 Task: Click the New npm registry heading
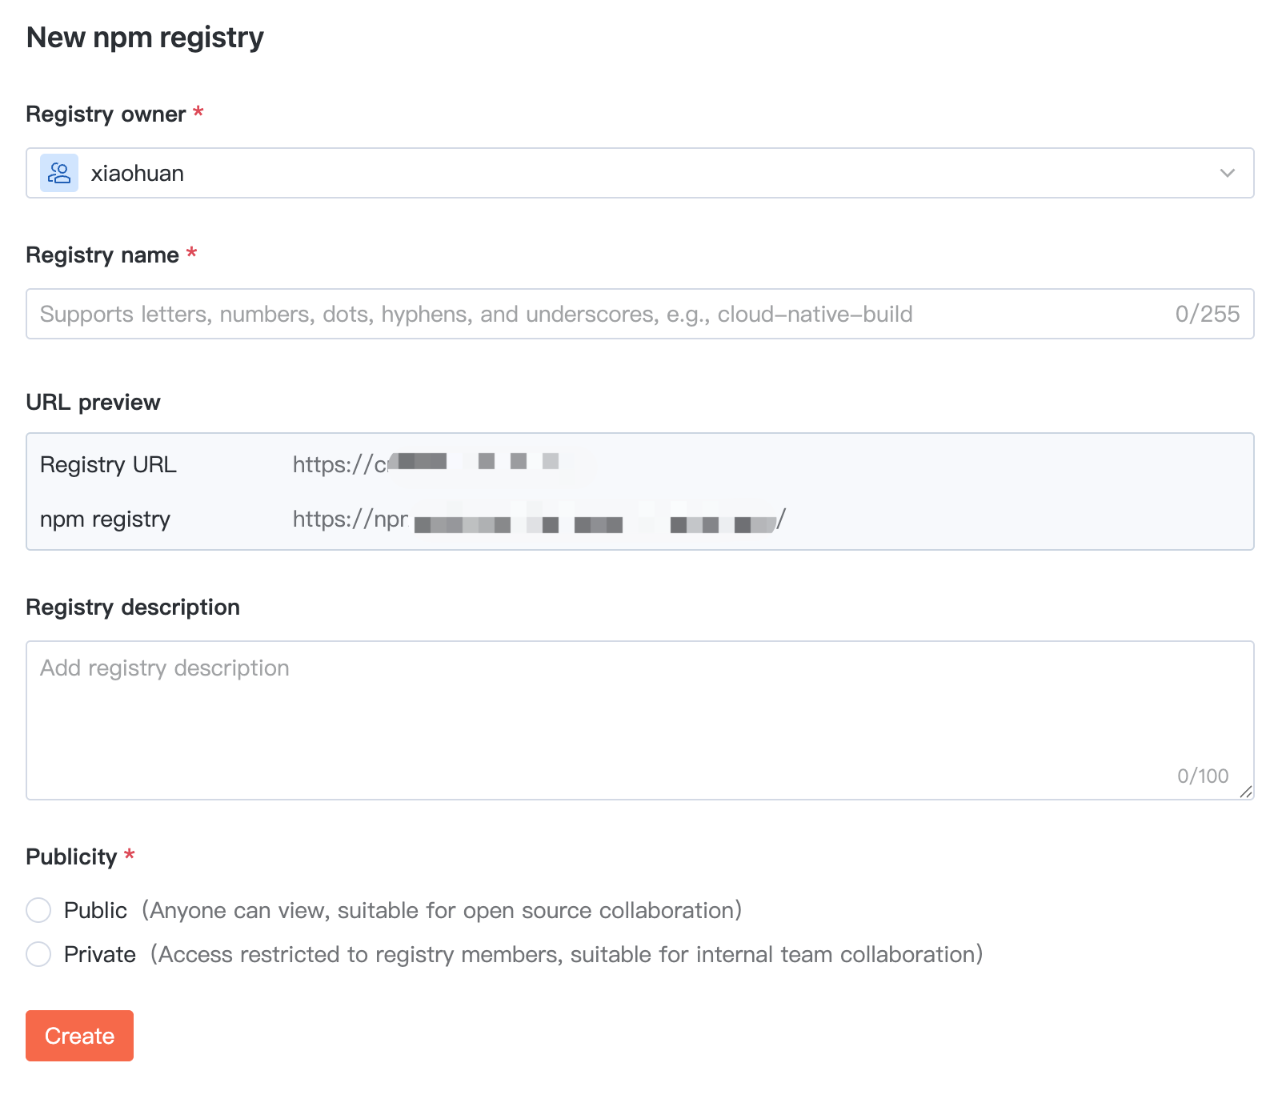click(x=145, y=38)
